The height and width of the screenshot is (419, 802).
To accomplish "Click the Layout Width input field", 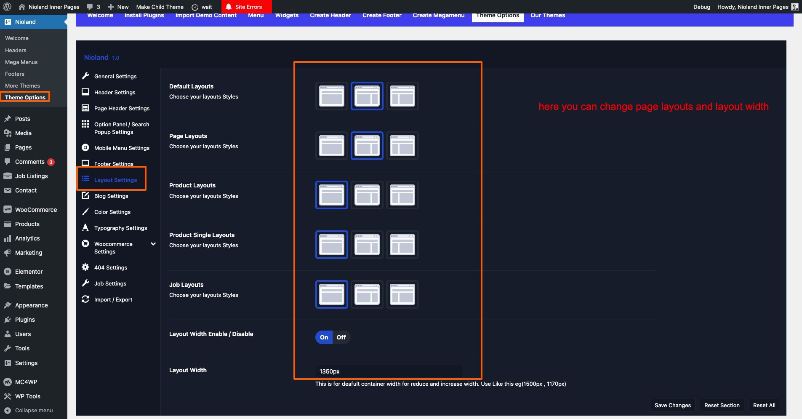I will point(389,371).
